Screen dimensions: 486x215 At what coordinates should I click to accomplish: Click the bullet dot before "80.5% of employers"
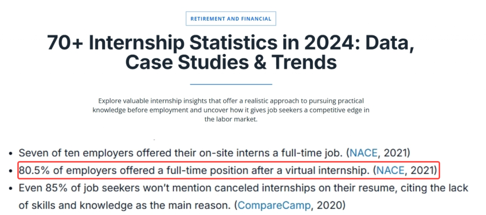(x=11, y=171)
